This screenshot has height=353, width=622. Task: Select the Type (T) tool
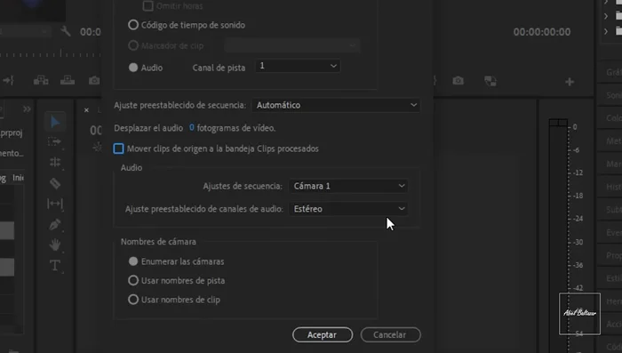[x=55, y=265]
